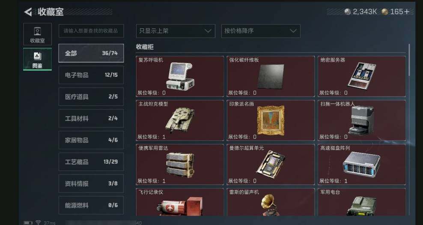Screen dimensions: 423x225
Task: Select the 全部 36/74 category tab
Action: (91, 53)
